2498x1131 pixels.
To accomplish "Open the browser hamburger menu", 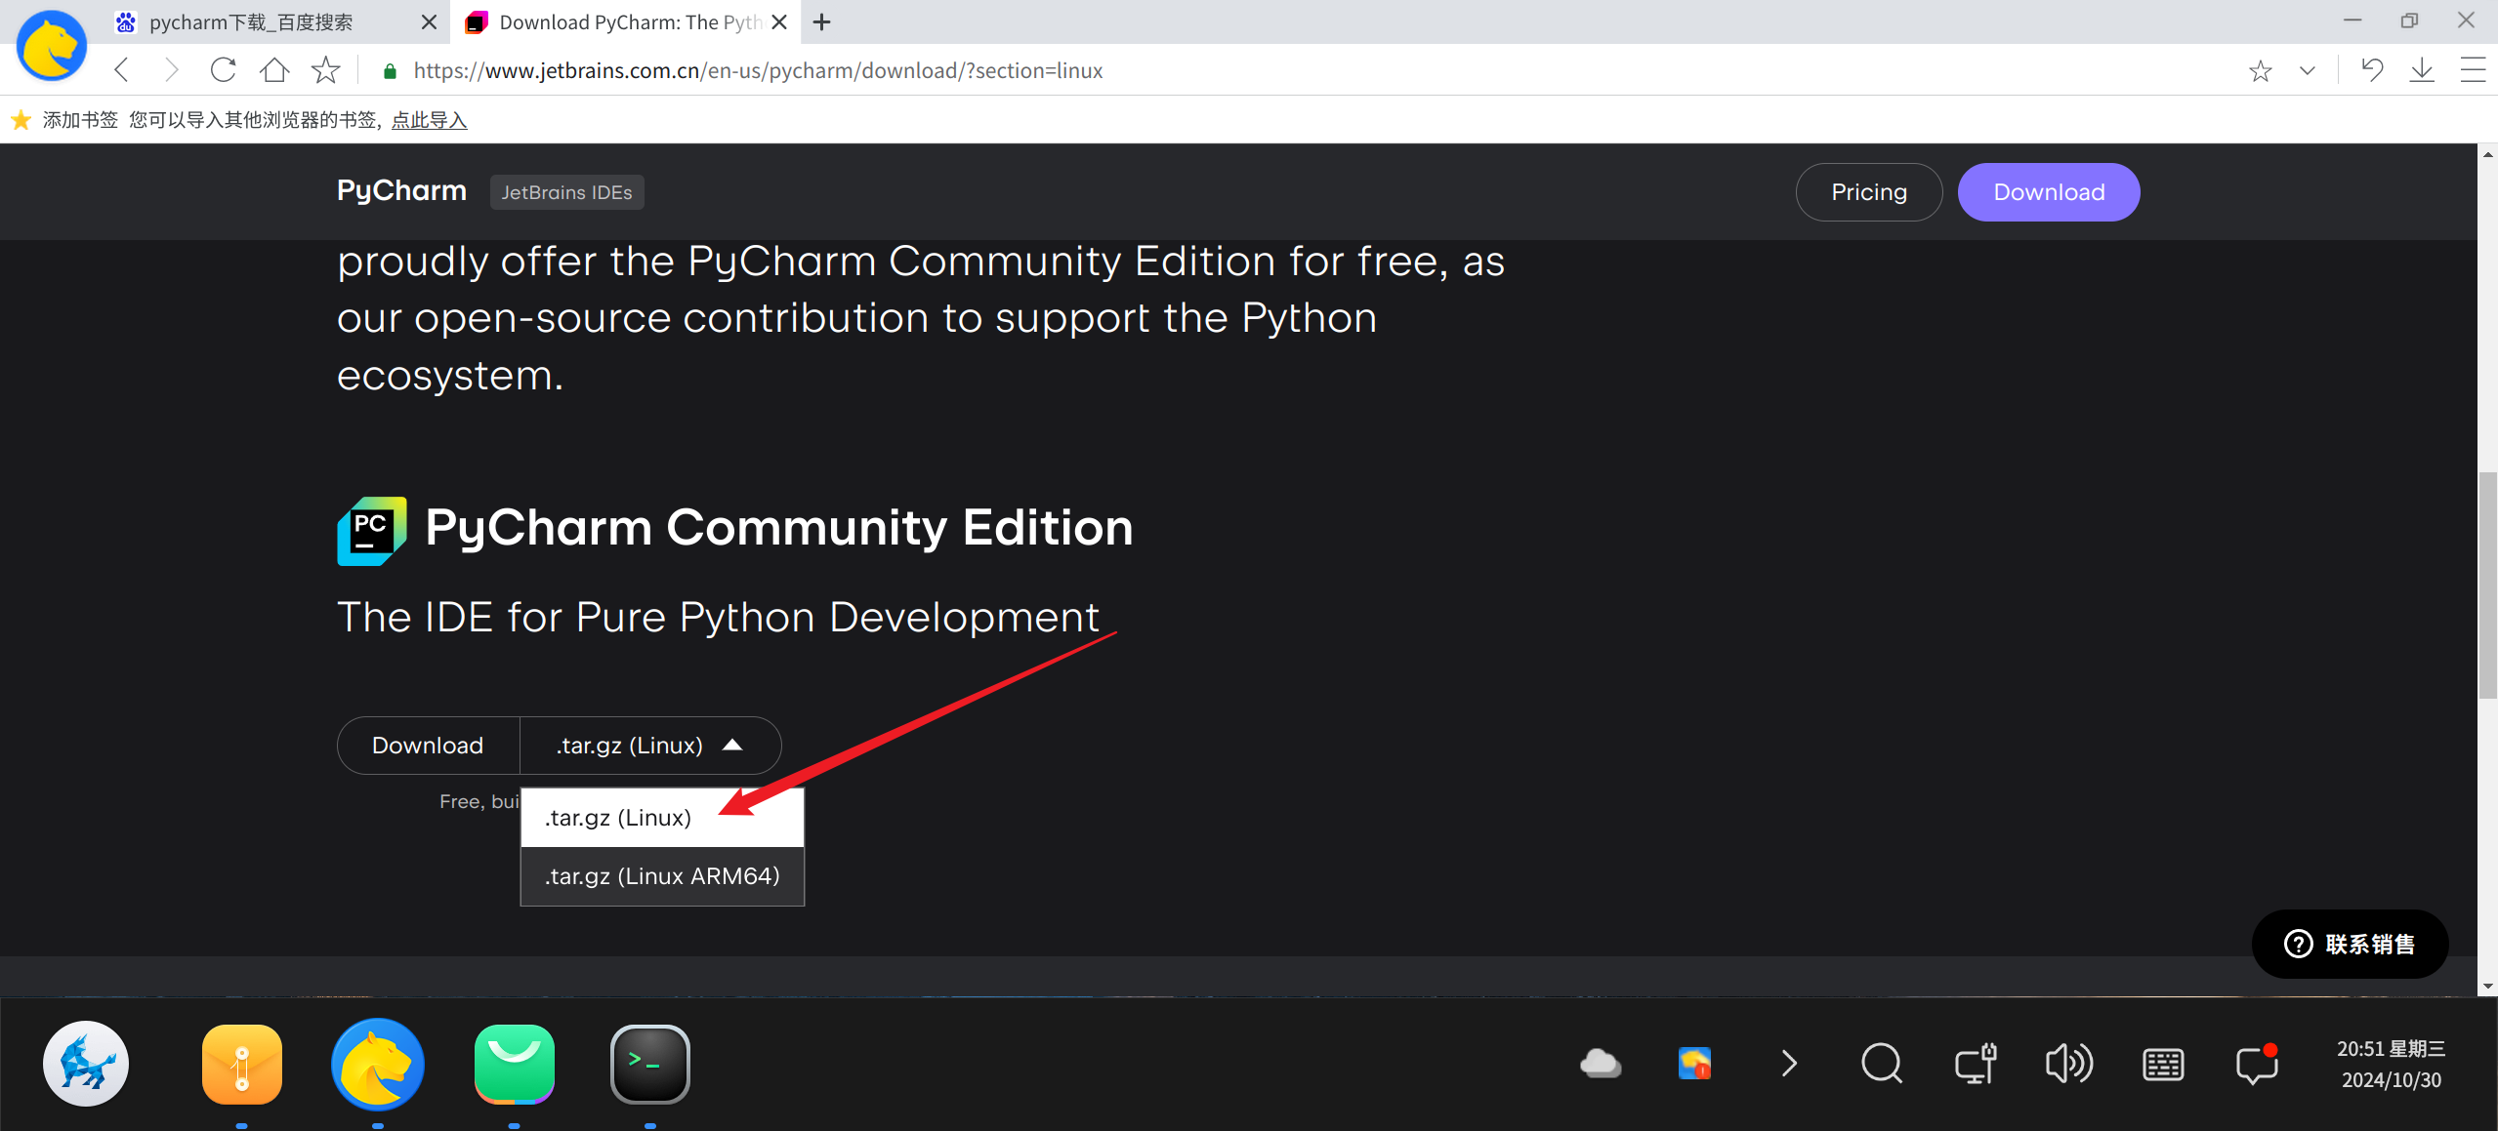I will [x=2473, y=70].
